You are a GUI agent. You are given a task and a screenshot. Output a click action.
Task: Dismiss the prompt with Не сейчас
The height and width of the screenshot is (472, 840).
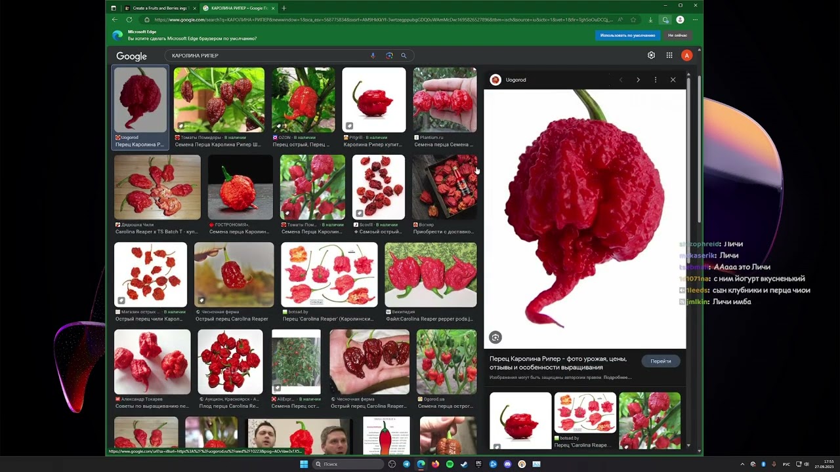(677, 35)
